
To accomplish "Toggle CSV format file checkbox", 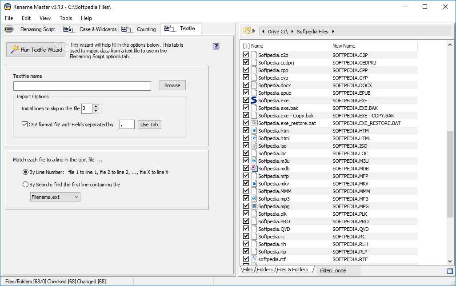I will (25, 124).
